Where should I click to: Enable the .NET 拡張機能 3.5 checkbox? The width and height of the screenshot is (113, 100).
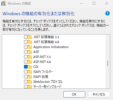click(26, 37)
